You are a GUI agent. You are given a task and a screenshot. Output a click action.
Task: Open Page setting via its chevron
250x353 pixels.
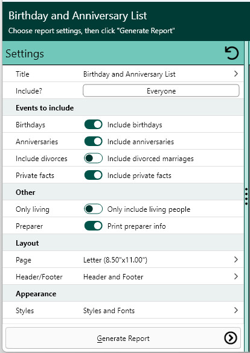pos(236,259)
